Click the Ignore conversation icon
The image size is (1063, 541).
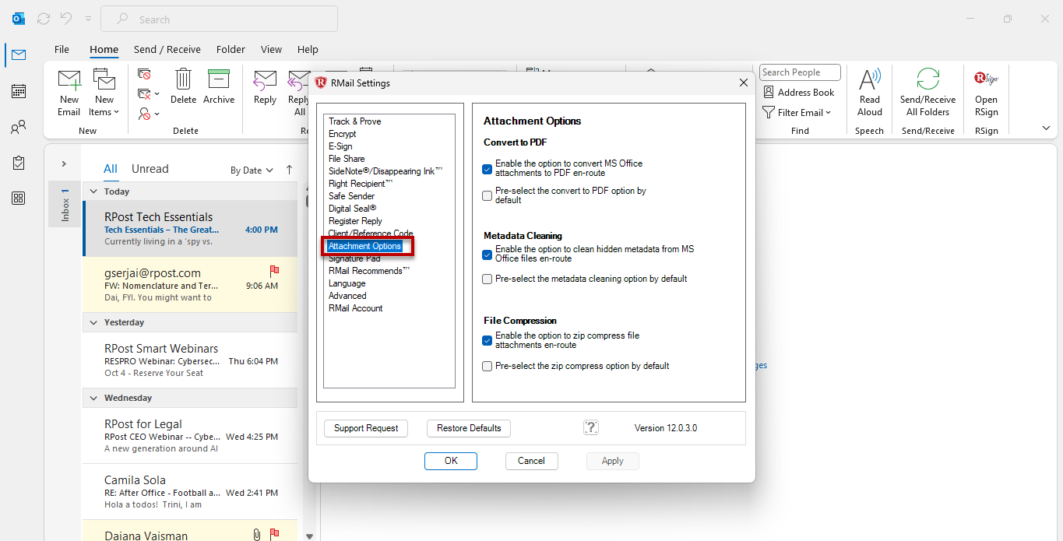coord(144,74)
